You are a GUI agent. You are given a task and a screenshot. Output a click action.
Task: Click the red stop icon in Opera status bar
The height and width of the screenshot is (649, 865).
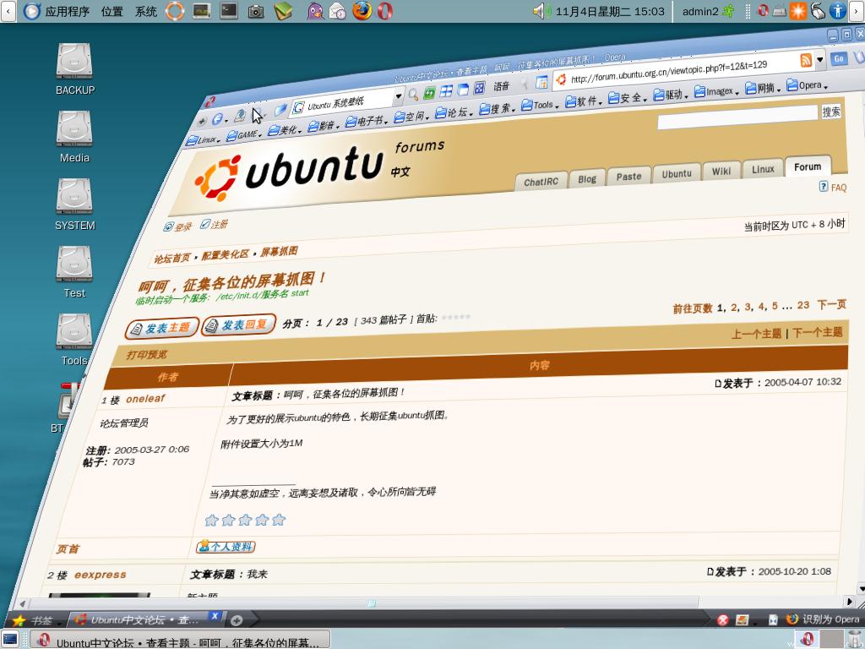point(723,619)
